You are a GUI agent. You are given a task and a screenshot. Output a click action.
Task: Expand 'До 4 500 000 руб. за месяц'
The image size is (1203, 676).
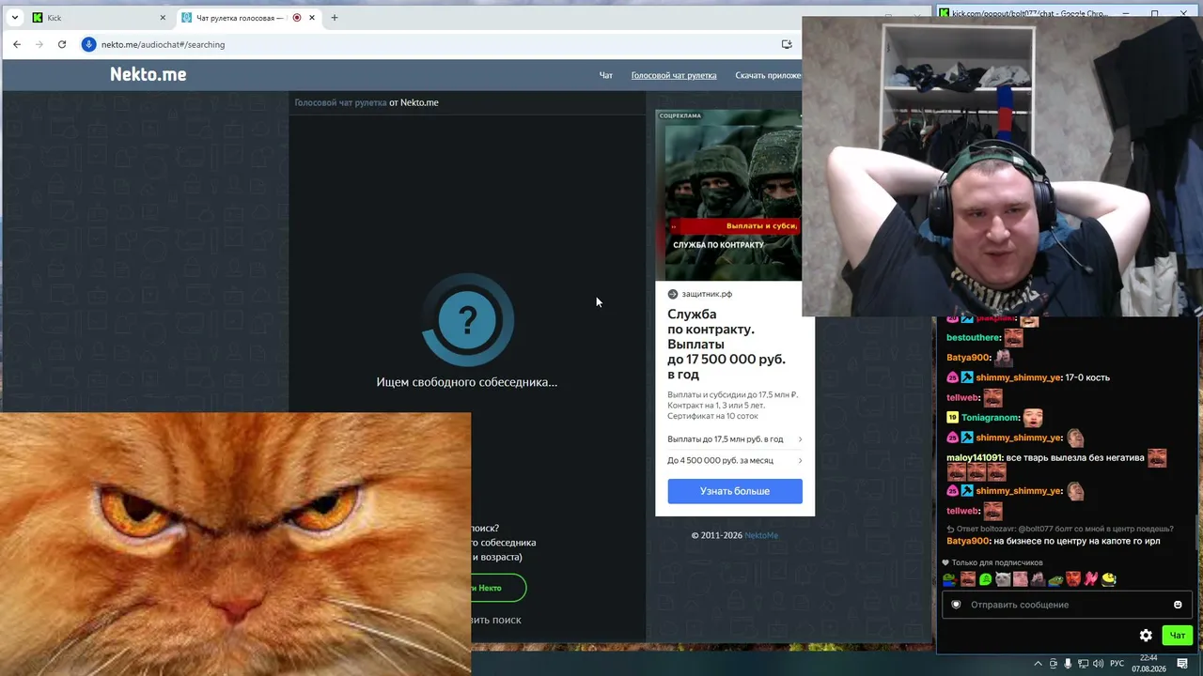[x=735, y=461]
